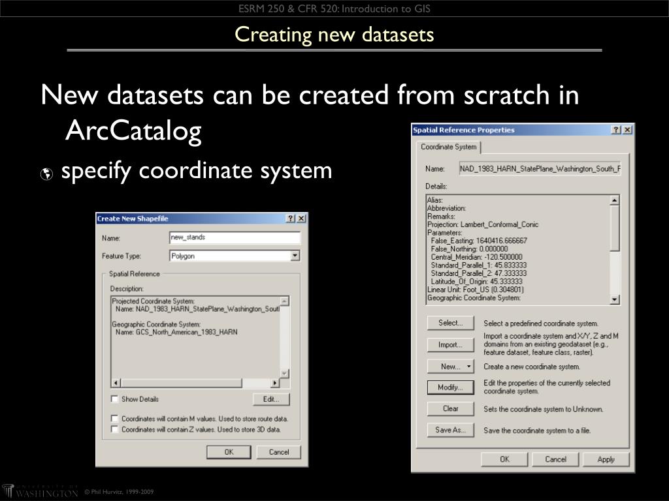Click Details vertical scrollbar thumb

[614, 228]
